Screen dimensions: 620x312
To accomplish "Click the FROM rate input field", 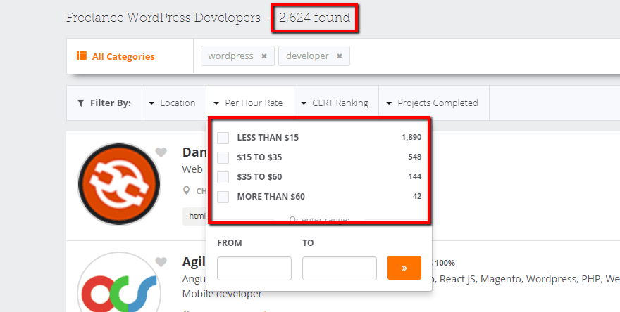I will coord(254,268).
